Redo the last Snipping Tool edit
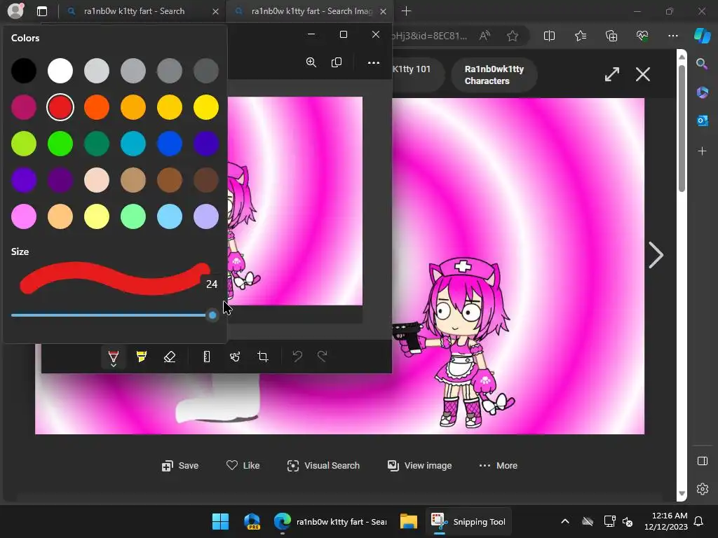This screenshot has width=718, height=538. [323, 356]
